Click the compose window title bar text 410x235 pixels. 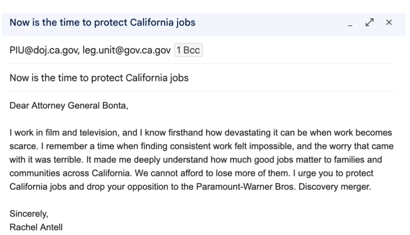[x=102, y=22]
